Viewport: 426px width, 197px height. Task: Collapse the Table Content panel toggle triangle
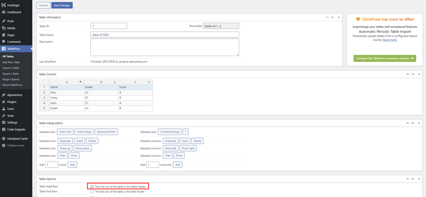click(x=419, y=74)
